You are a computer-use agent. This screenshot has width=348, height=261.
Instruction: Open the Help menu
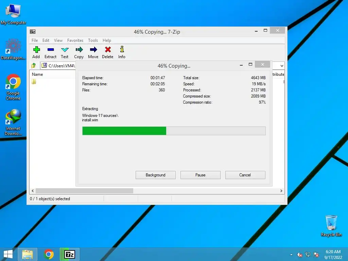click(107, 40)
